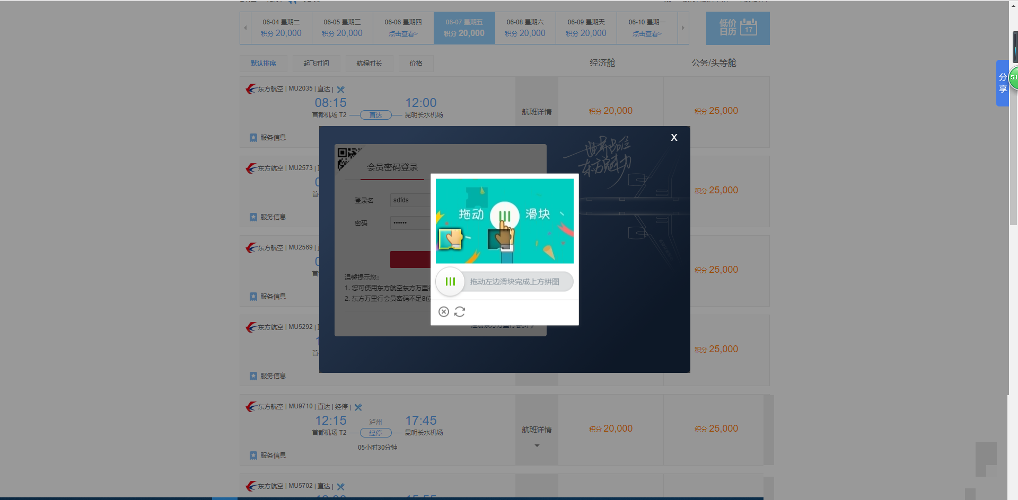Click the 08:15 departure time
This screenshot has width=1018, height=500.
point(331,103)
